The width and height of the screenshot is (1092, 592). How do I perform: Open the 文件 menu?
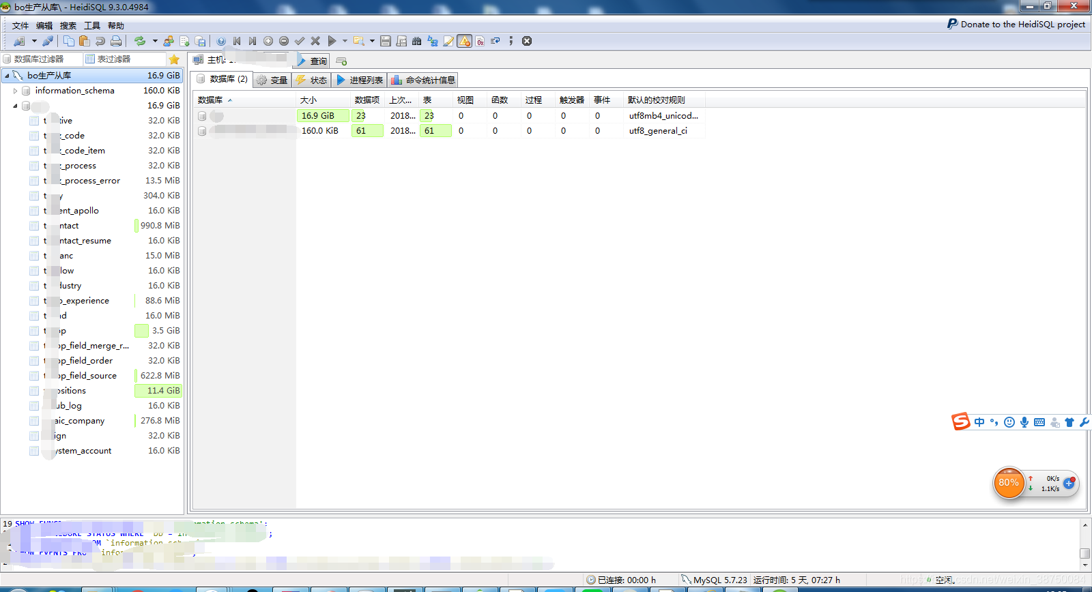(x=20, y=26)
